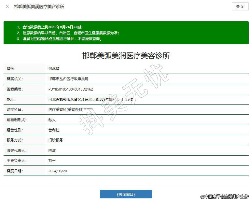Screen dimensions: 249x199
Task: Click the filing date 2024/06/20
Action: pos(58,171)
